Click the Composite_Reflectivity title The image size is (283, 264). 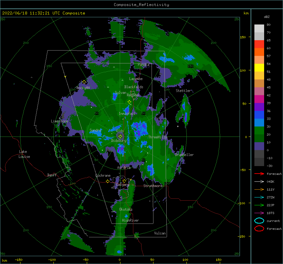click(x=141, y=5)
